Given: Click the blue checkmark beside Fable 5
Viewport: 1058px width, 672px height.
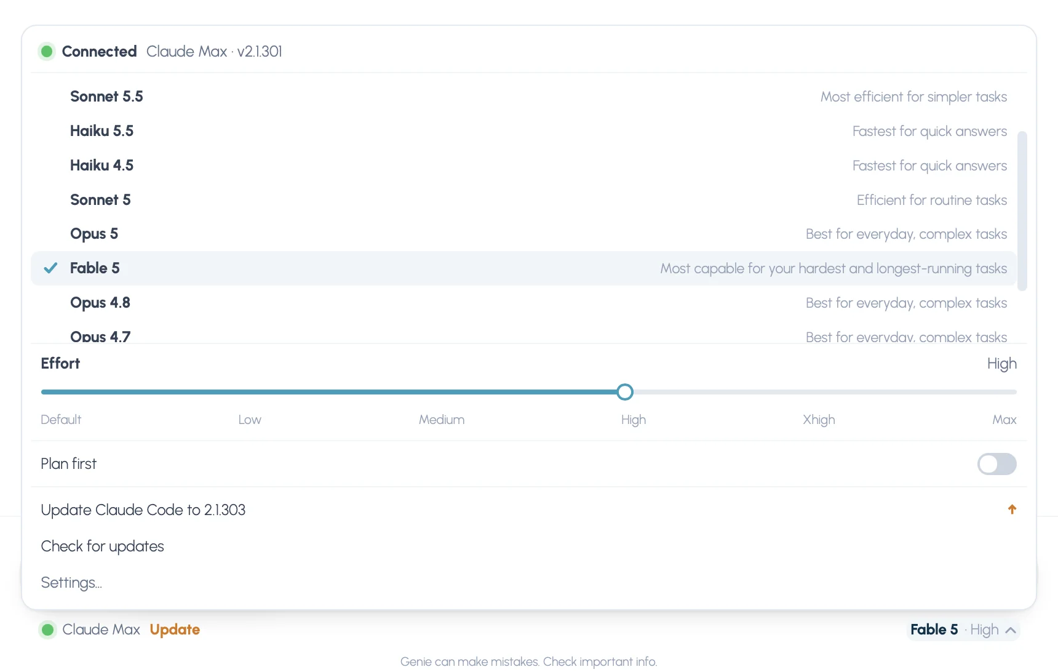Looking at the screenshot, I should click(50, 268).
